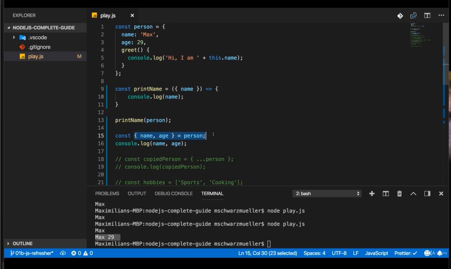Create a new terminal with plus icon
451x269 pixels.
pos(371,194)
